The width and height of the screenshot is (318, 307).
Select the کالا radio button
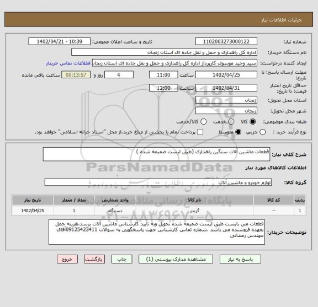point(253,122)
